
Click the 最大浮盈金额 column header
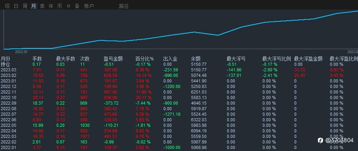308,59
